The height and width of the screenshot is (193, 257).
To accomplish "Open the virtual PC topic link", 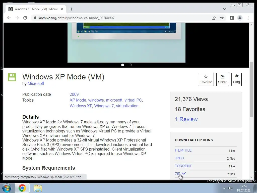I will (x=133, y=100).
